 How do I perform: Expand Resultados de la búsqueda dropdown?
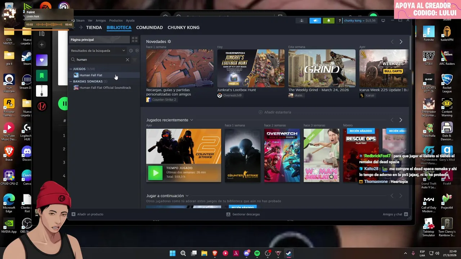98,51
